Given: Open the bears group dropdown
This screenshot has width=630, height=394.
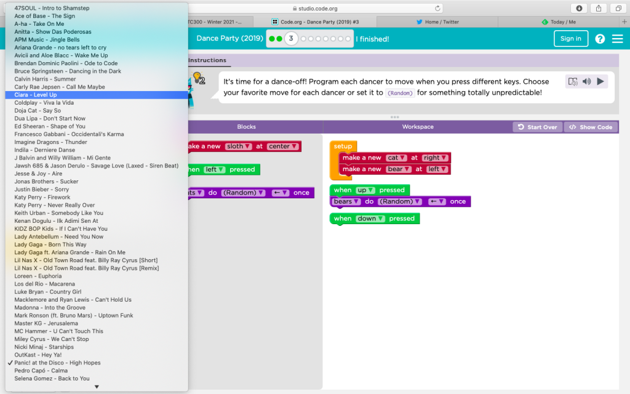Looking at the screenshot, I should click(x=346, y=201).
